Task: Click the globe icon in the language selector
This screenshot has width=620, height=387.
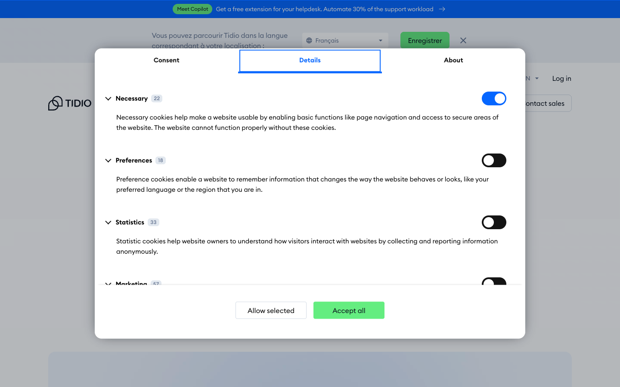Action: coord(308,40)
